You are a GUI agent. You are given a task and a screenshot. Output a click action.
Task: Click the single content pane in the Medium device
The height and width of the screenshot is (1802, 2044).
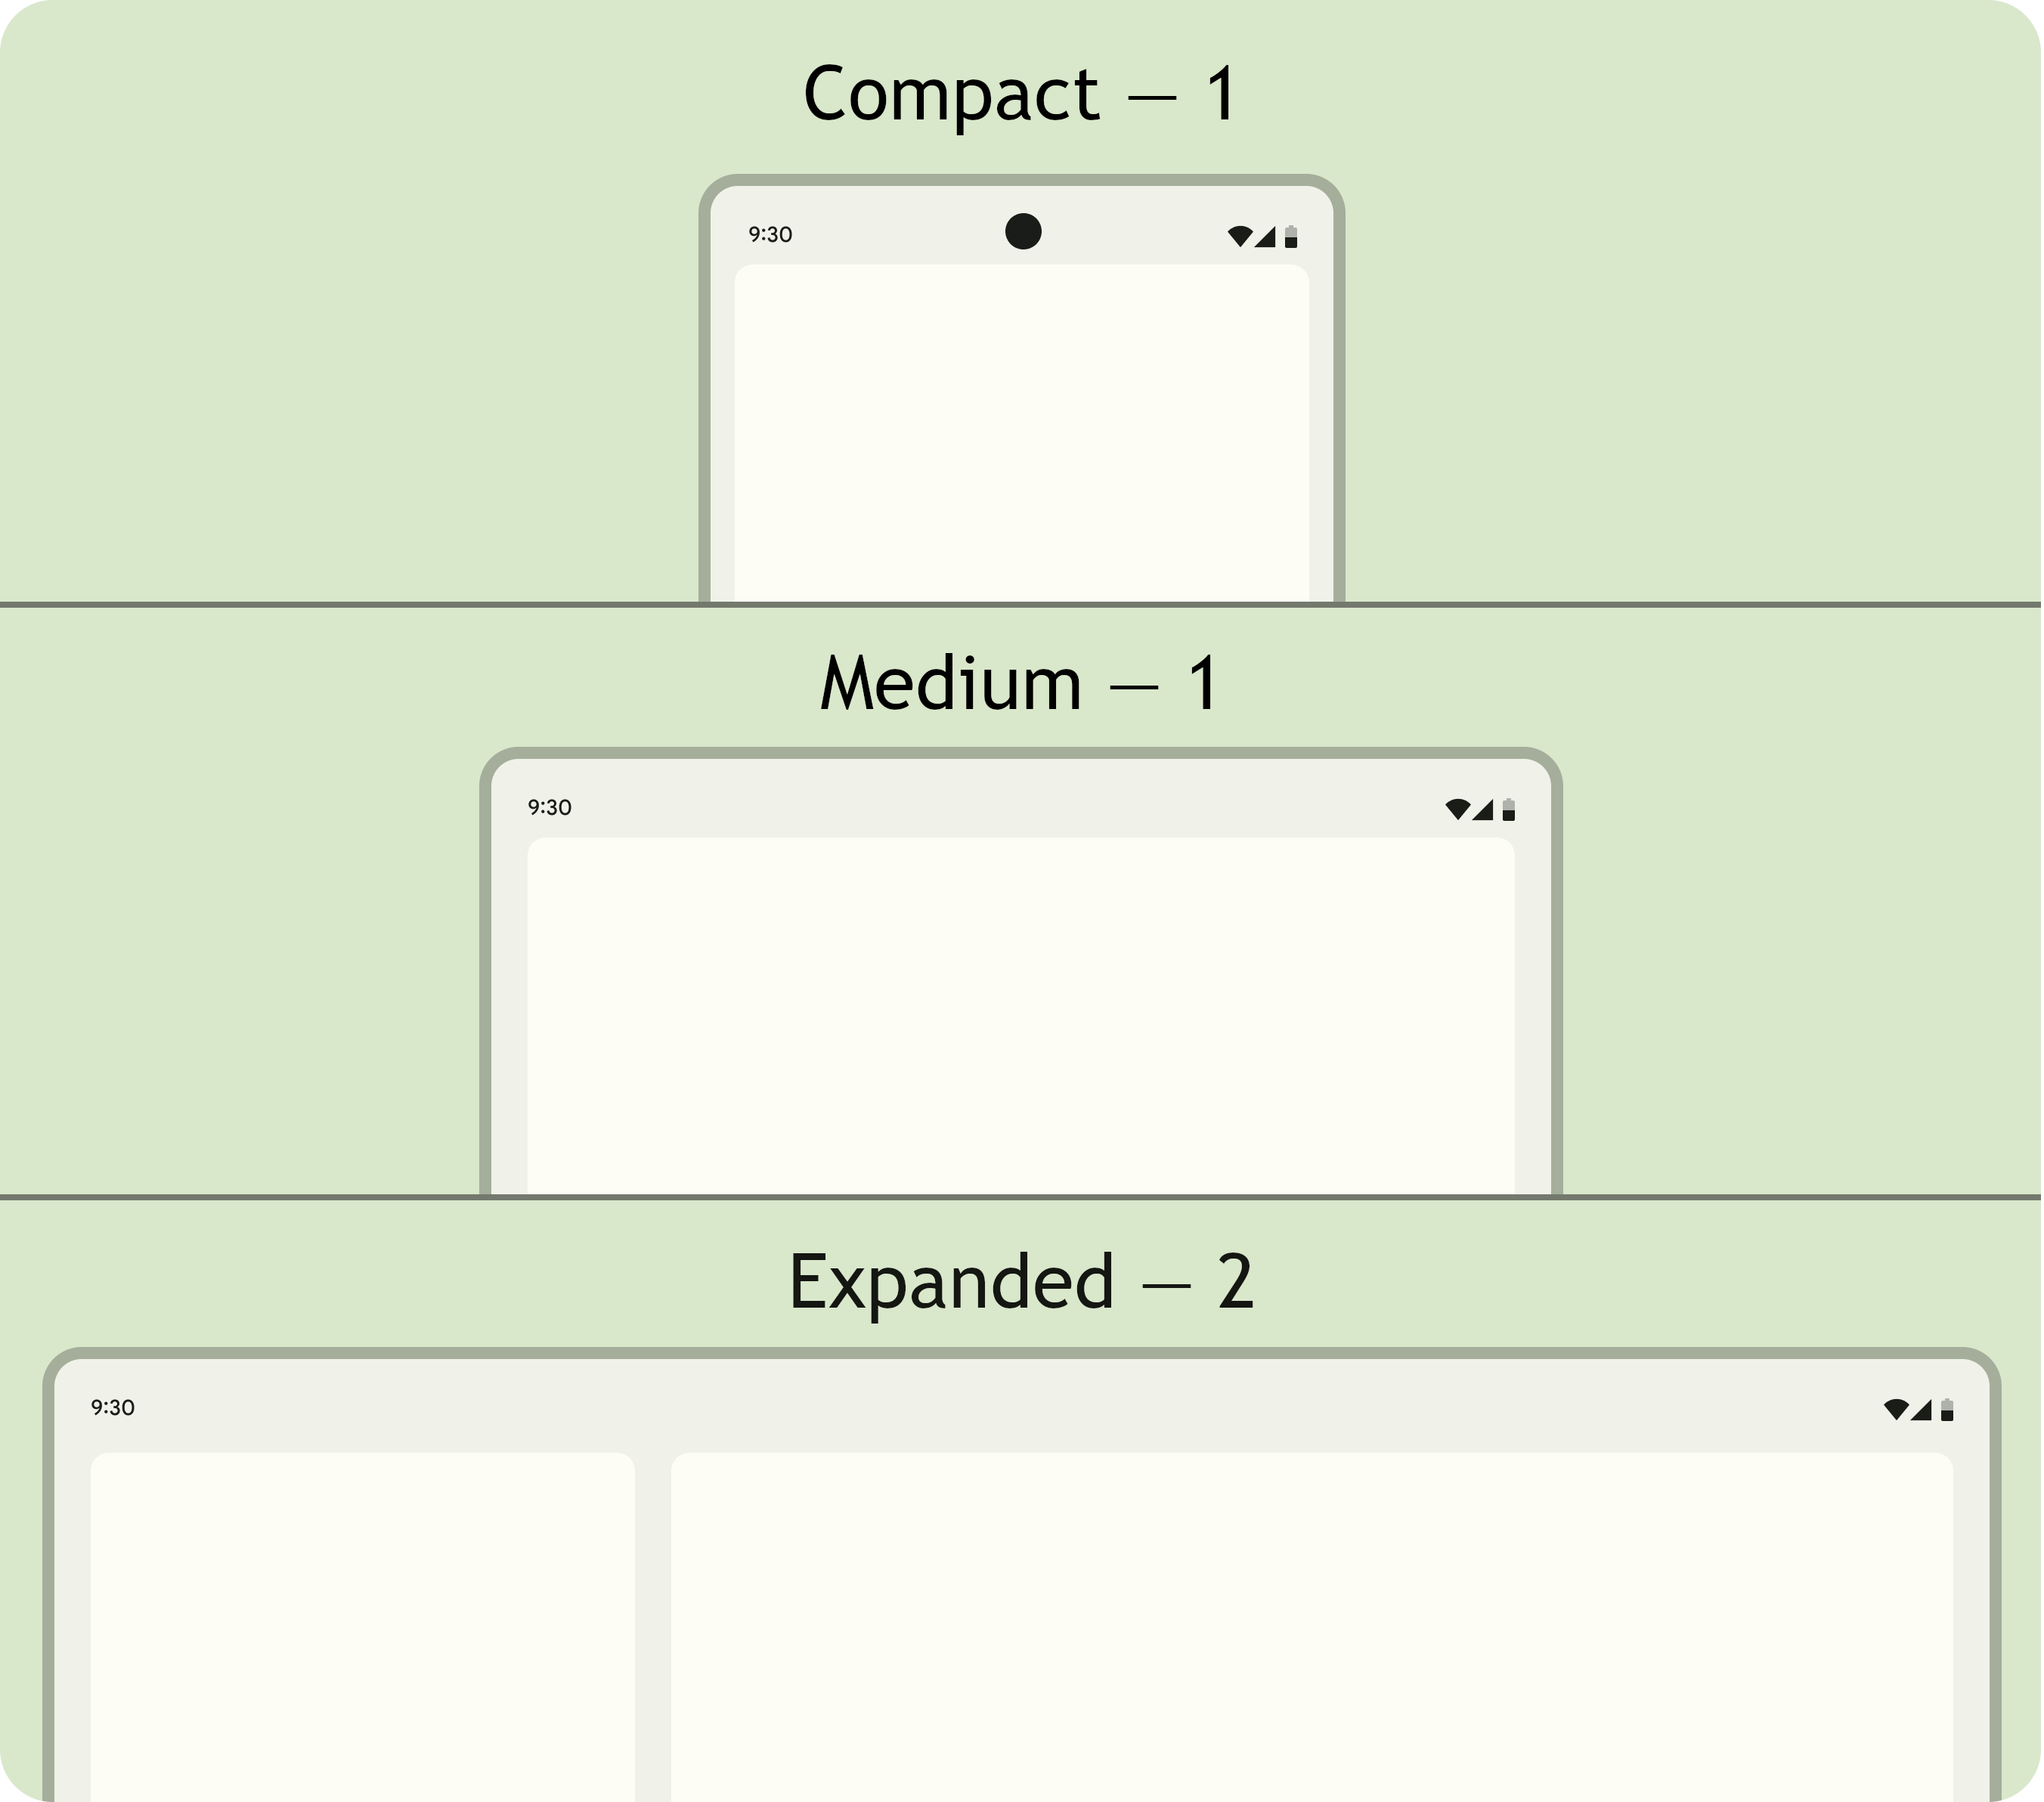(x=1020, y=1015)
